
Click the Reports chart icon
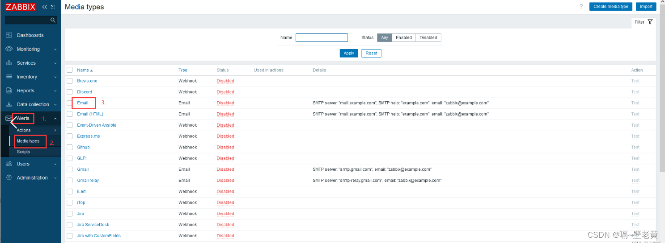tap(9, 91)
